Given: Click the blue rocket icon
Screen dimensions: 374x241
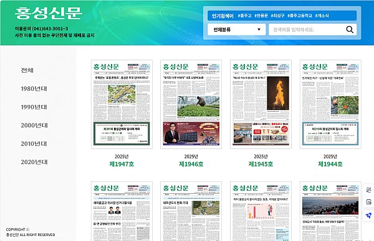Looking at the screenshot, I should pos(368,216).
